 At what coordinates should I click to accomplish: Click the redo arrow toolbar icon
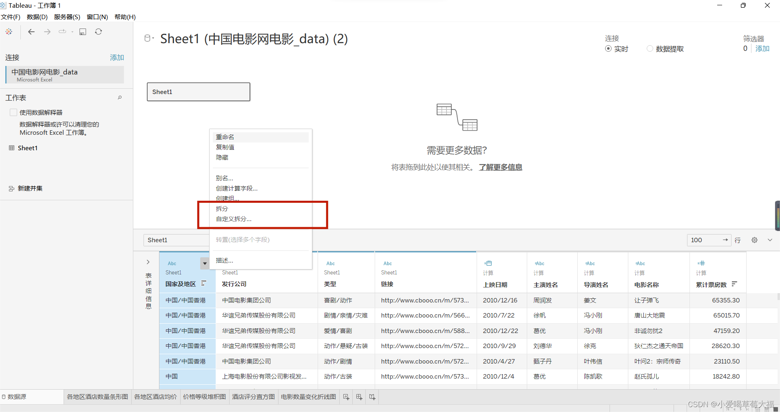pos(62,31)
